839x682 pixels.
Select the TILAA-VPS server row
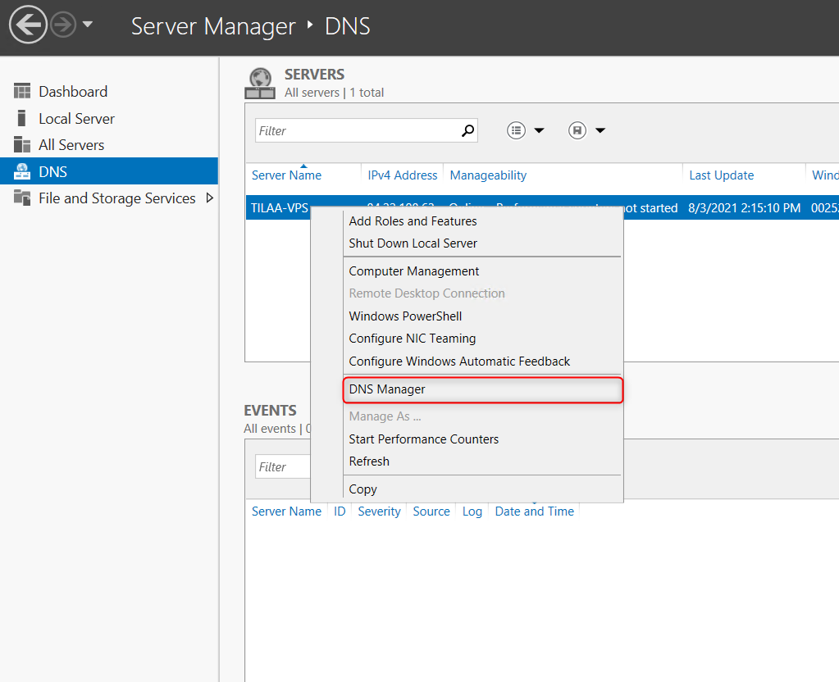[x=542, y=207]
